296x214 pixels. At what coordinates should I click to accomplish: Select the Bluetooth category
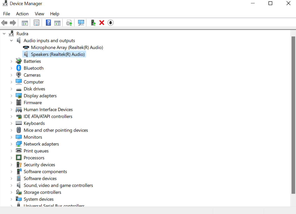click(33, 68)
